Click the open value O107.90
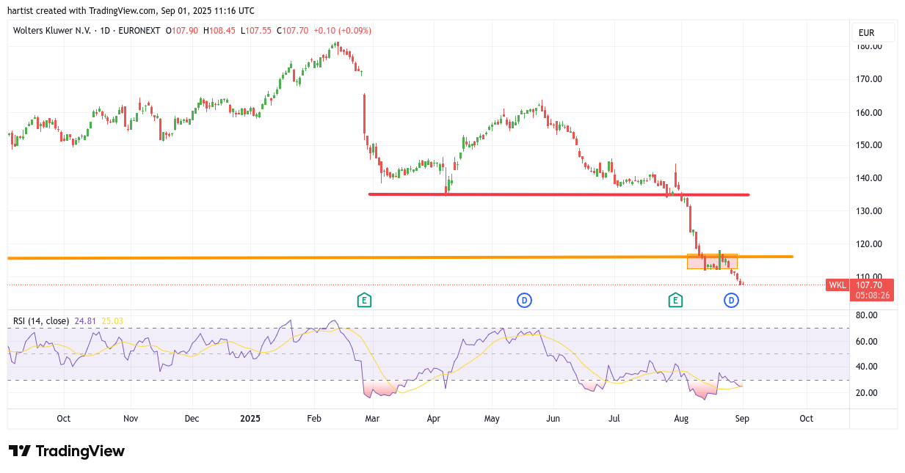This screenshot has height=473, width=905. (181, 31)
